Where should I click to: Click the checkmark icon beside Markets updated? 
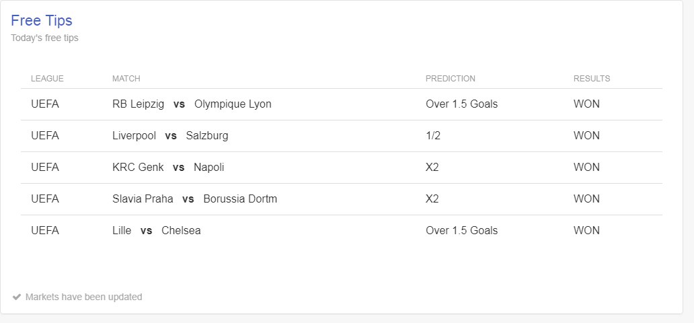[x=16, y=297]
